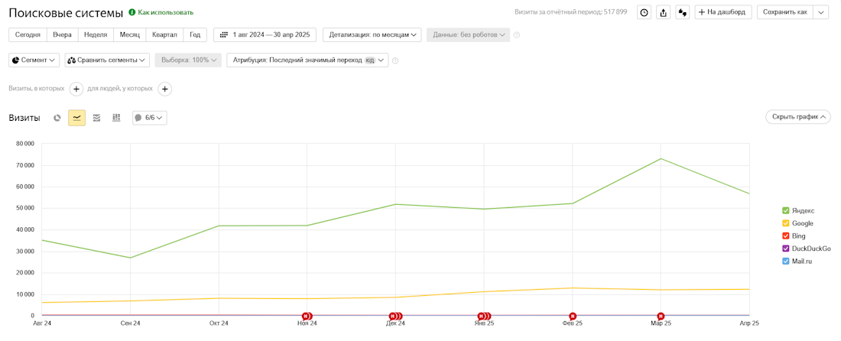The image size is (841, 341).
Task: Open the date range picker field
Action: tap(265, 34)
